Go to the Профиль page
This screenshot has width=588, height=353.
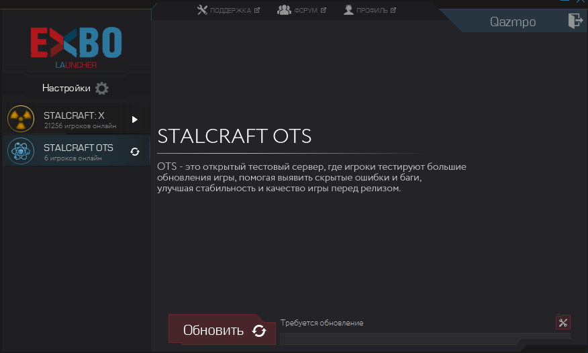click(x=373, y=11)
